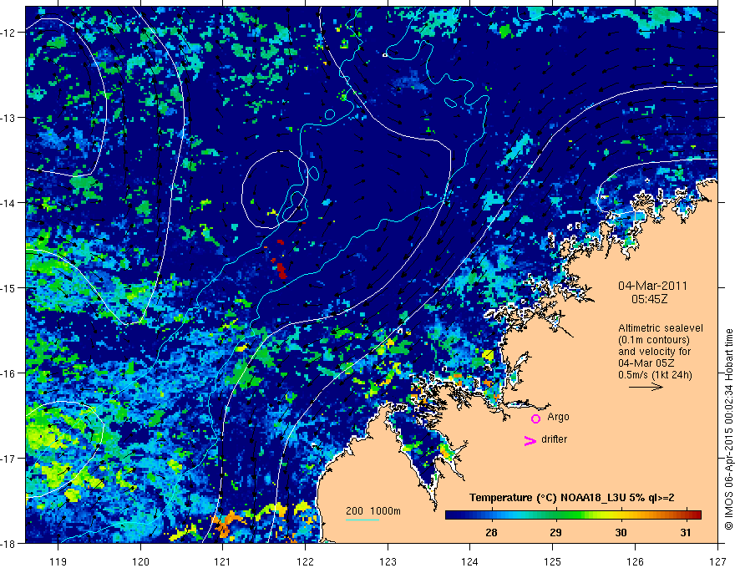735x568 pixels.
Task: Click the IMOS copyright timestamp text
Action: pos(729,430)
